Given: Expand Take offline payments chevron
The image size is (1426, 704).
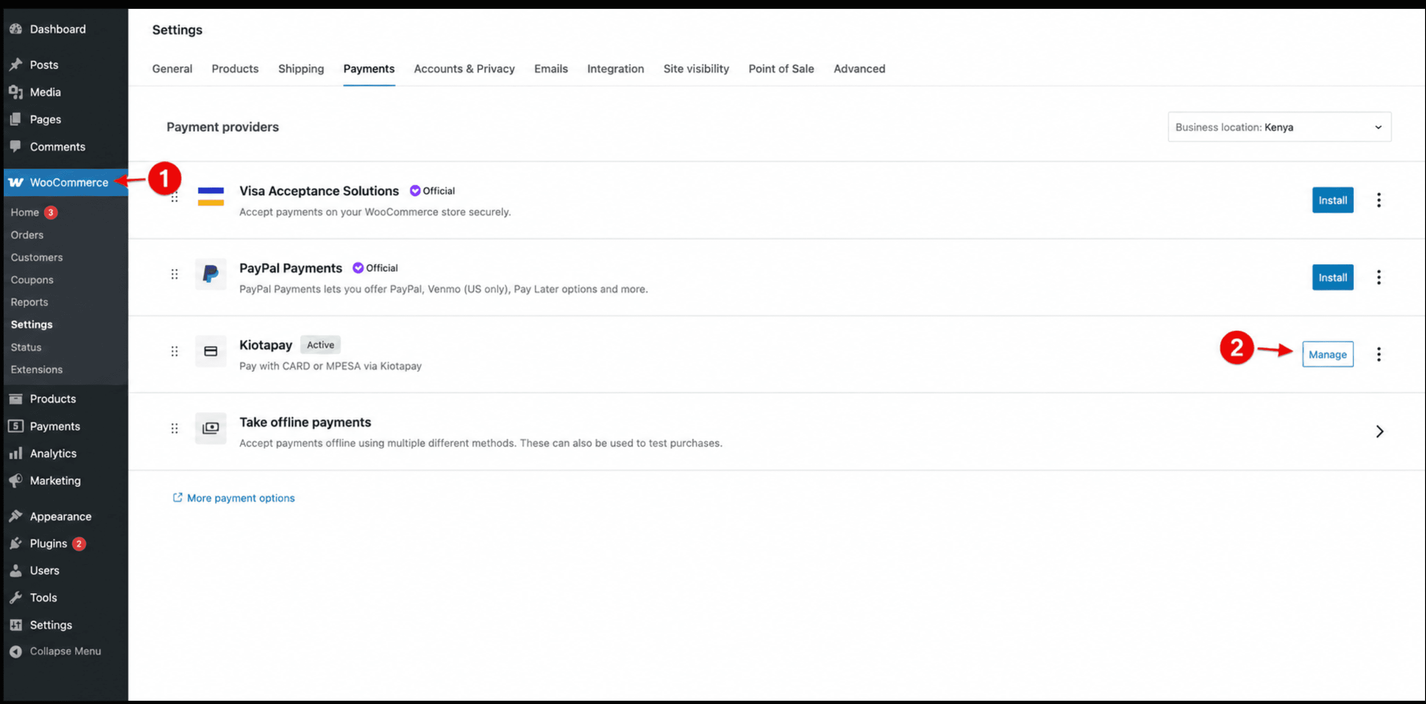Looking at the screenshot, I should tap(1379, 431).
